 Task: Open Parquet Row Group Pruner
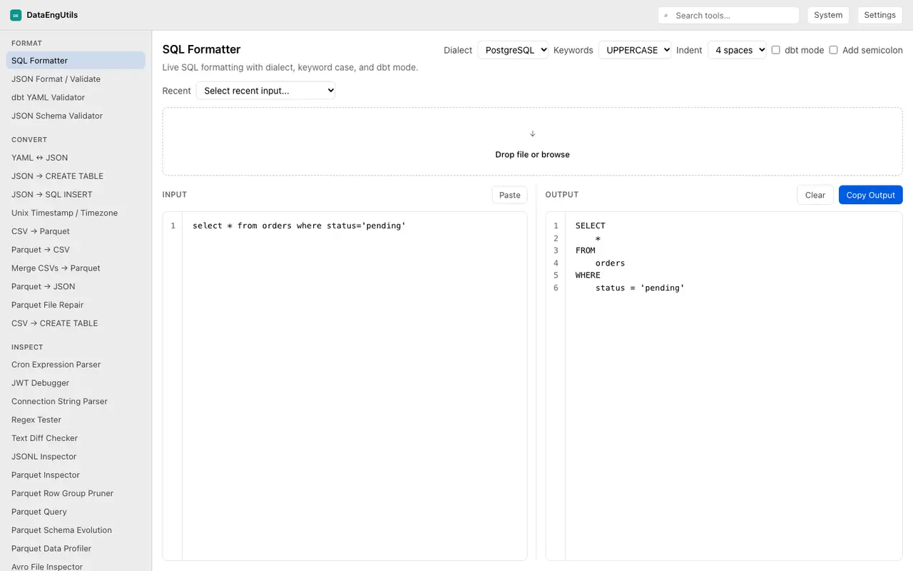76,493
